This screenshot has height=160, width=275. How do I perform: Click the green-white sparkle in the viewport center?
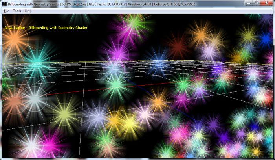tap(116, 84)
